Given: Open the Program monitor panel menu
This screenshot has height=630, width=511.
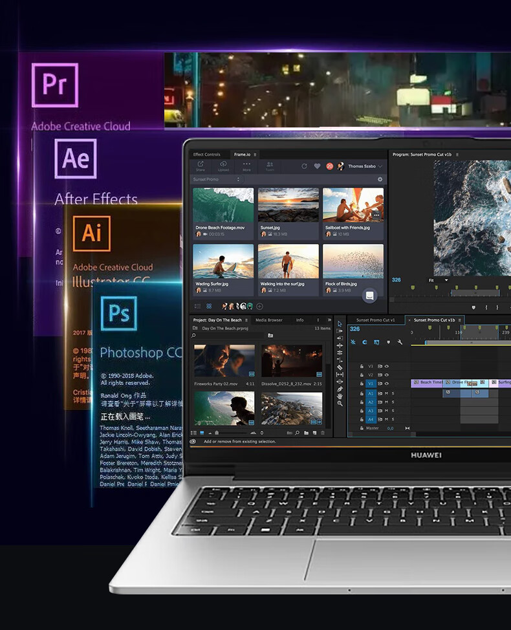Looking at the screenshot, I should point(457,155).
